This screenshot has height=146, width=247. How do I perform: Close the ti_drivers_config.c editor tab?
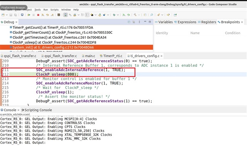point(161,56)
